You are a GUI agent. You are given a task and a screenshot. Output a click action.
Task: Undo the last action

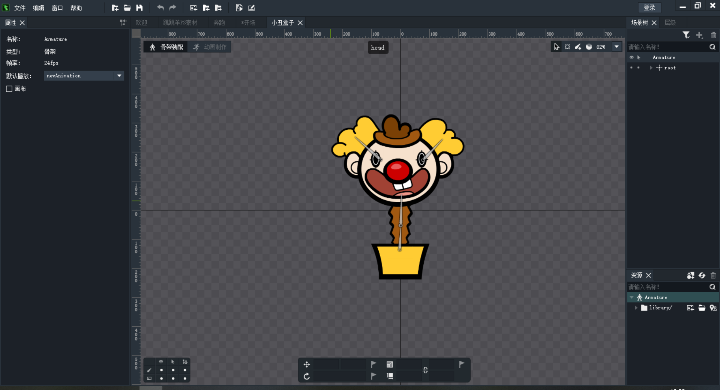pyautogui.click(x=160, y=8)
